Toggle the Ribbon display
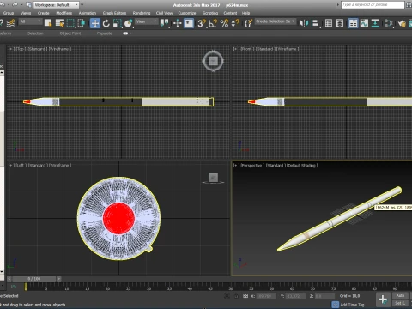This screenshot has width=412, height=309. [x=353, y=23]
